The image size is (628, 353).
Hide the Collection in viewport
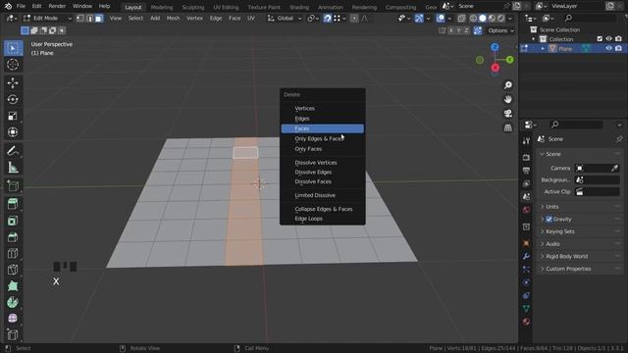[608, 39]
